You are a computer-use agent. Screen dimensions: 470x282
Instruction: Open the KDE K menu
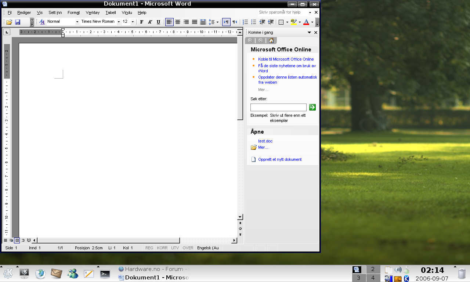8,274
